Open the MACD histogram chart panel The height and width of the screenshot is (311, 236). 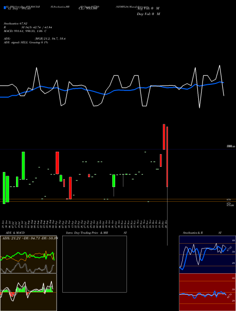28,292
